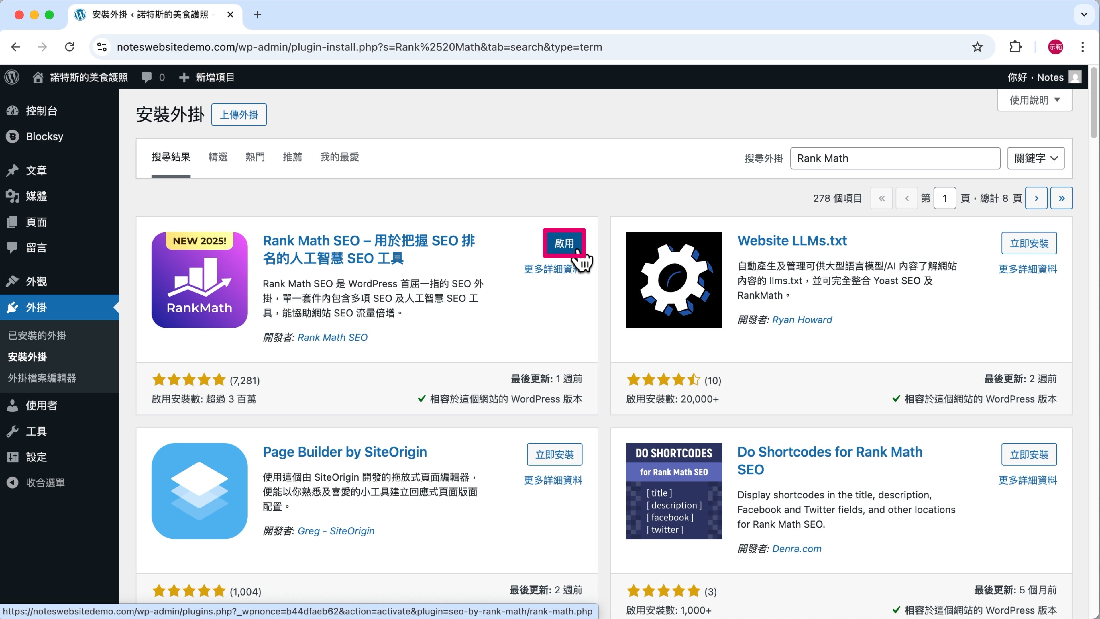
Task: Open the 設定 settings menu
Action: (36, 457)
